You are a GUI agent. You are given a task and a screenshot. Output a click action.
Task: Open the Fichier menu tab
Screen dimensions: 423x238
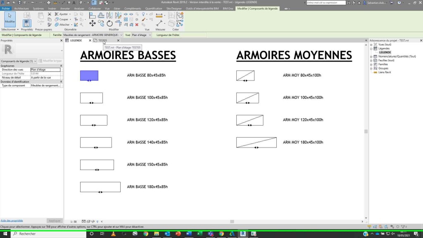click(x=6, y=8)
